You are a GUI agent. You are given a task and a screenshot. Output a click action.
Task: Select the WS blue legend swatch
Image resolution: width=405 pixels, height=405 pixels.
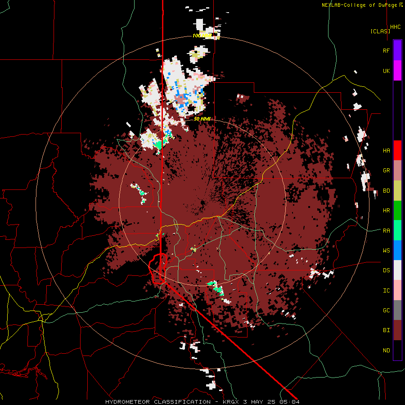(397, 250)
